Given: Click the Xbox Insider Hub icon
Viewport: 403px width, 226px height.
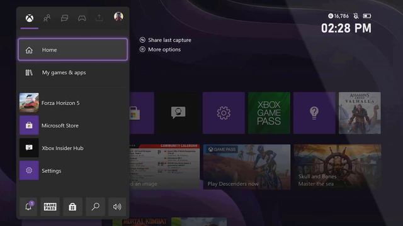Looking at the screenshot, I should click(x=29, y=148).
